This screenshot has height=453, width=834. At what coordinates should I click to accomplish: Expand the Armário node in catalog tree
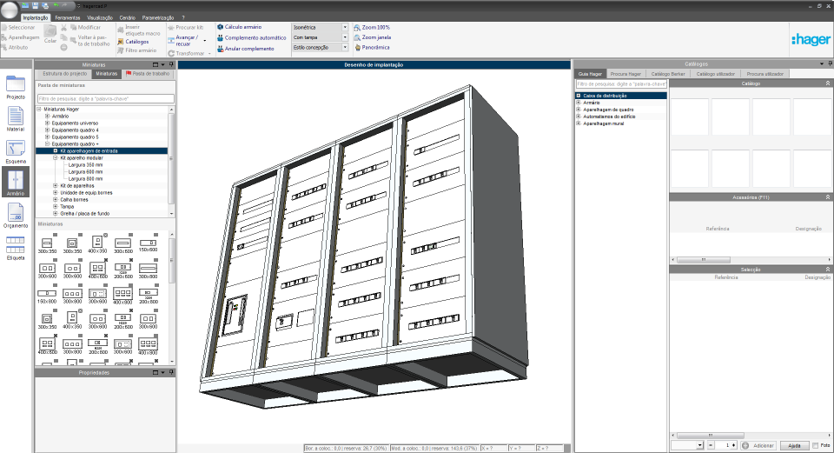coord(579,102)
